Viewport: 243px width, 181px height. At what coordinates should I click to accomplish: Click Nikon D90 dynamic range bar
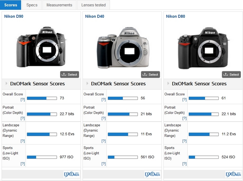click(x=42, y=134)
